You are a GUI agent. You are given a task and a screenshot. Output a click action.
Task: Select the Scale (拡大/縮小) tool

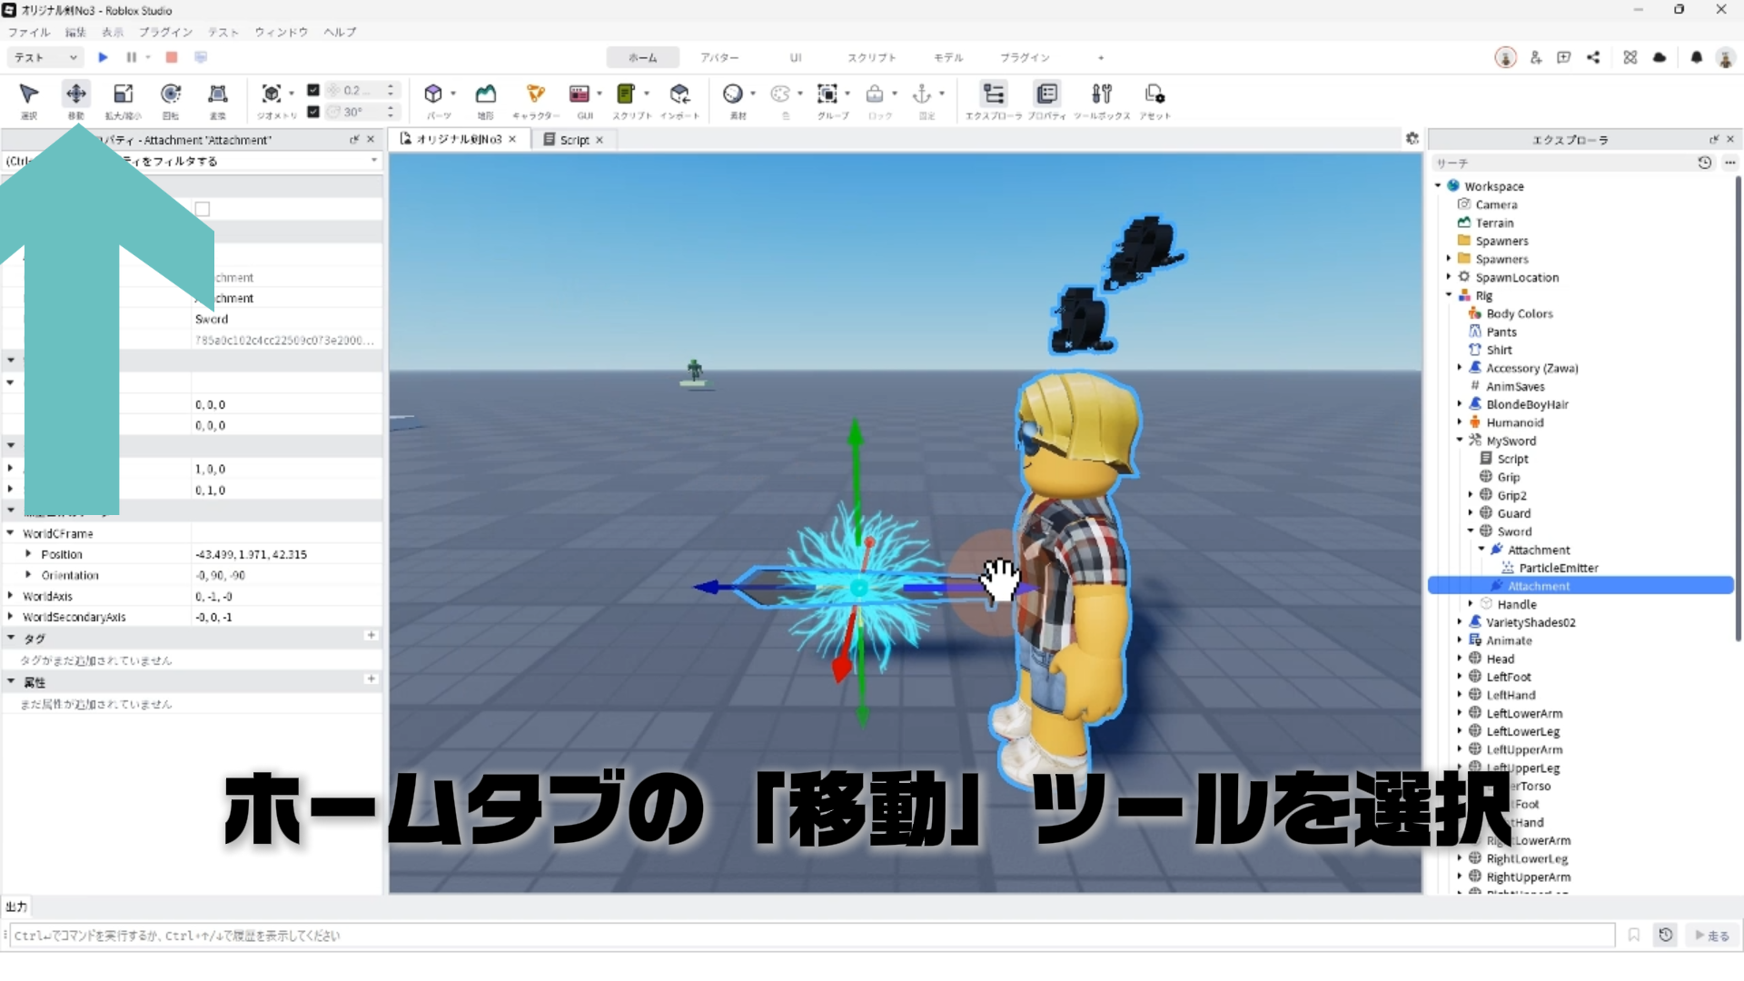tap(124, 94)
